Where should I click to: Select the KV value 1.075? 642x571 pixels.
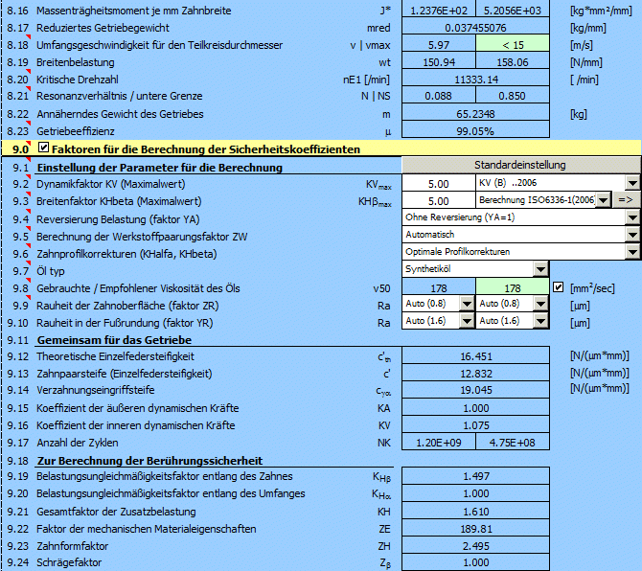476,424
